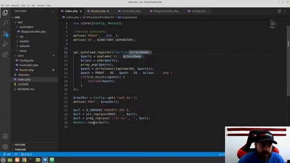
Task: Open BlogController.php in the explorer tree
Action: [34, 32]
